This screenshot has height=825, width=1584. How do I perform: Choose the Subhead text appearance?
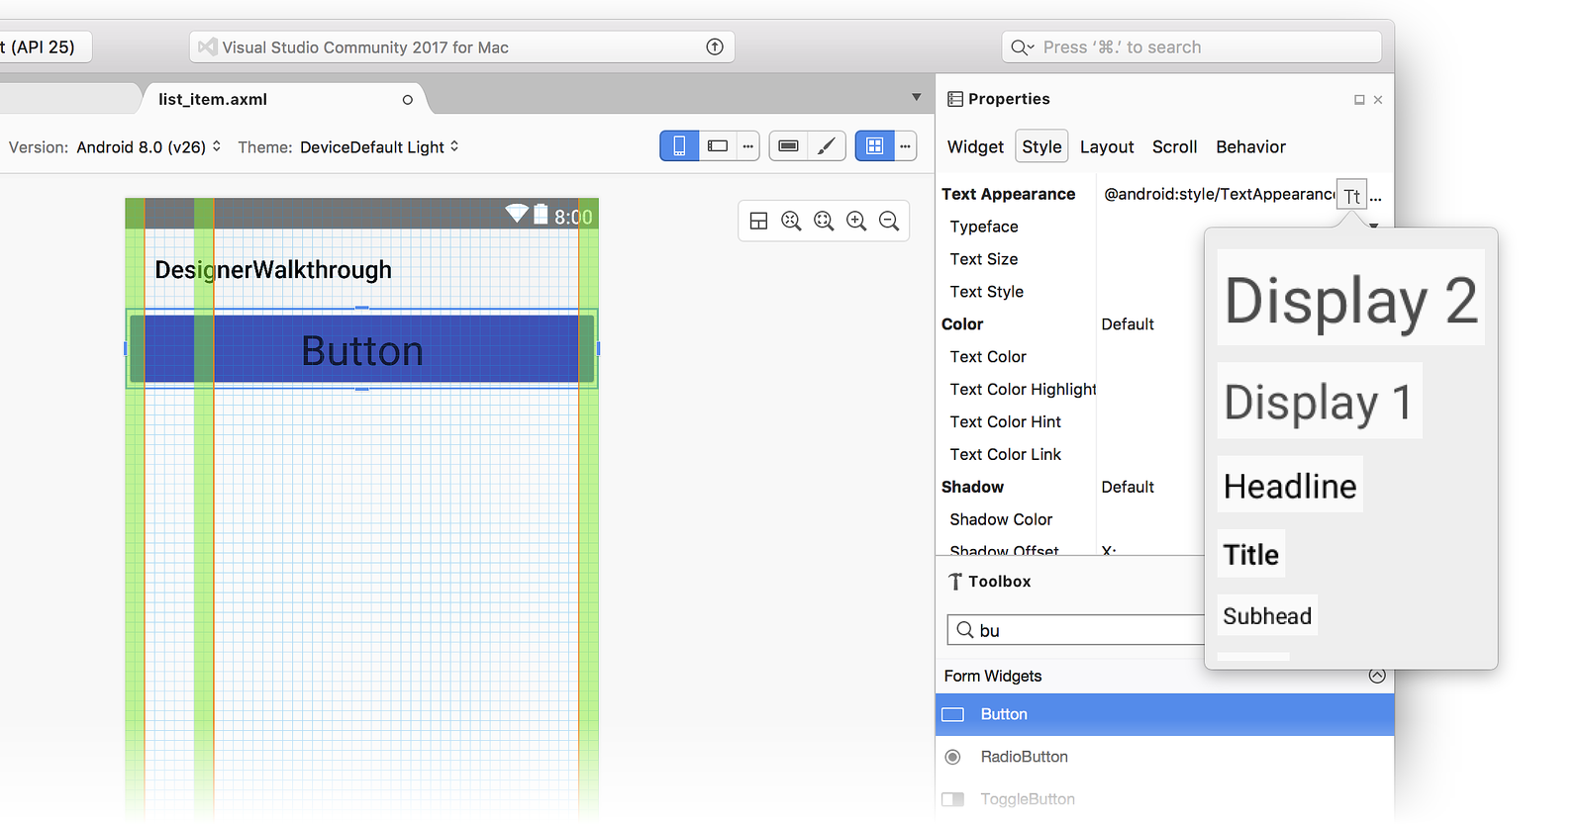click(x=1267, y=615)
